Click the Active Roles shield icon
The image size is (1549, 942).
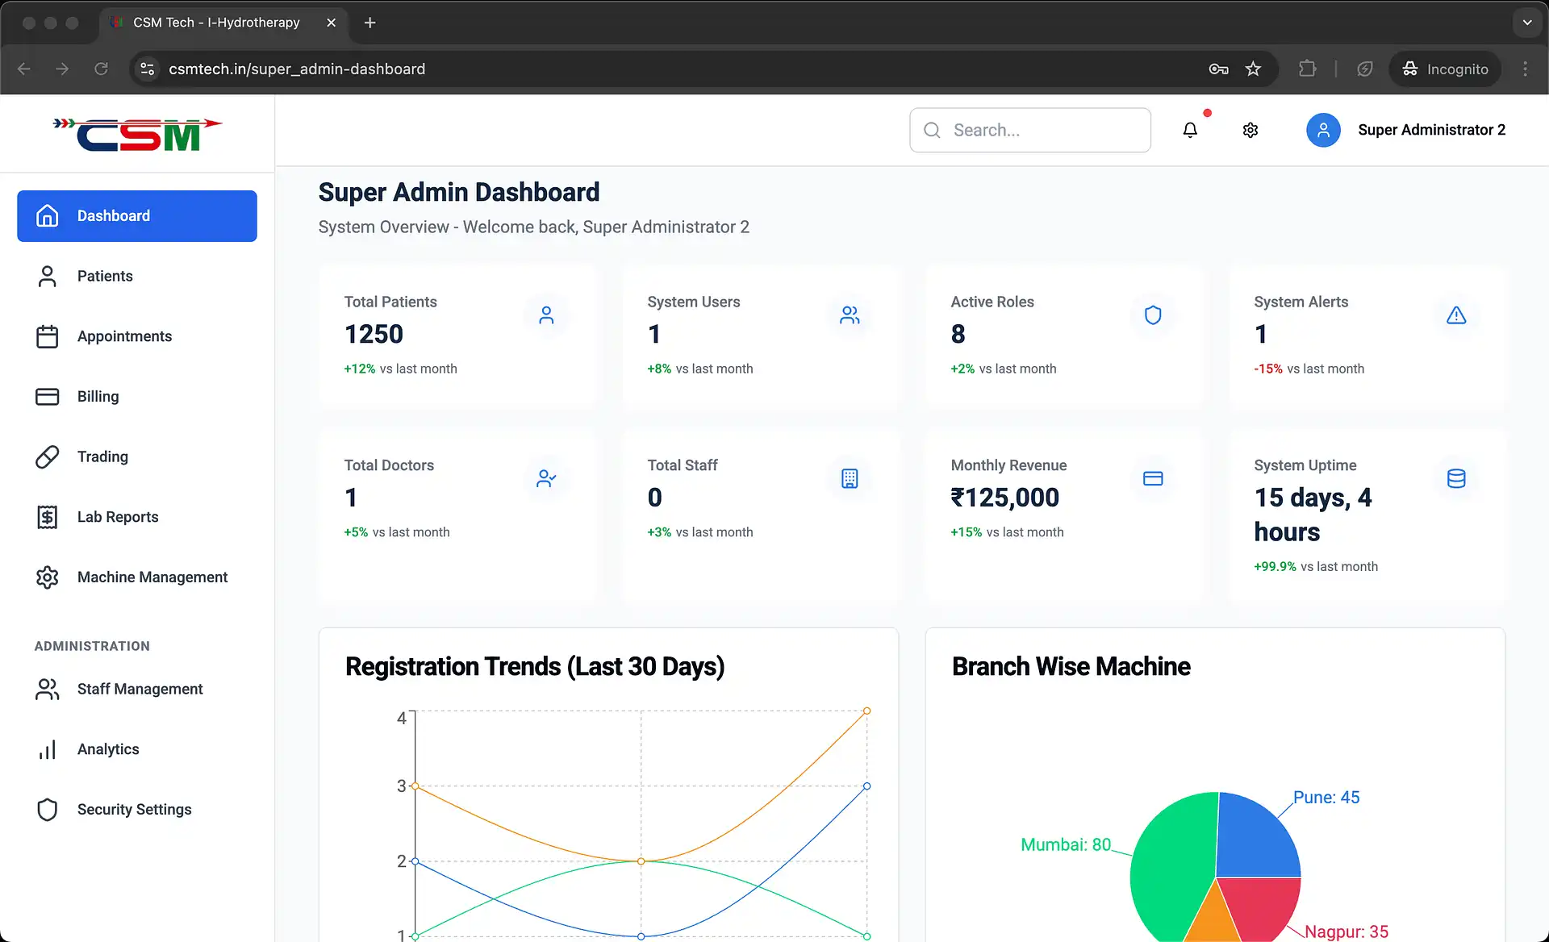coord(1153,315)
